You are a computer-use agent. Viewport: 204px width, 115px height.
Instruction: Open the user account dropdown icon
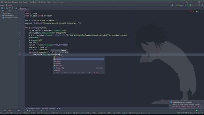173,5
